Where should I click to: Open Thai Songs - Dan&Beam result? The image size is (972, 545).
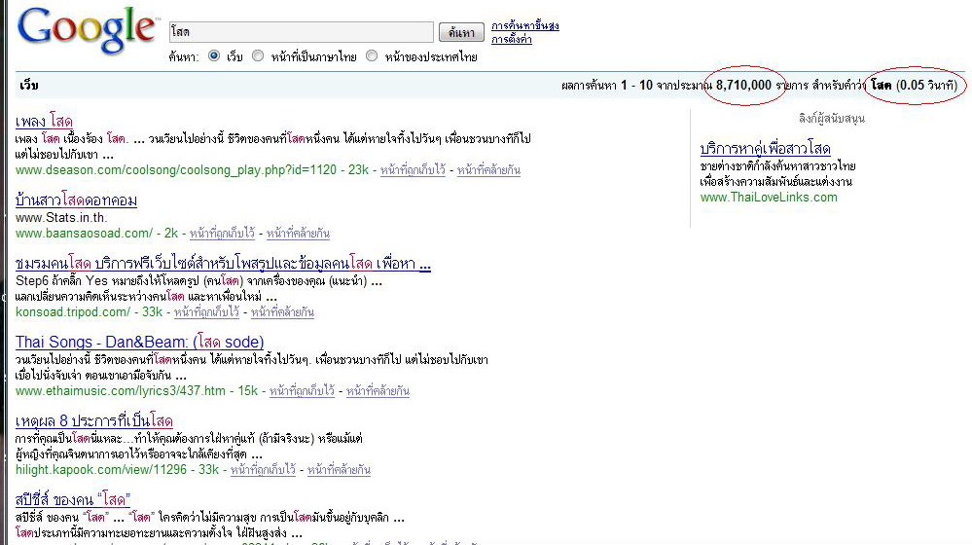pos(139,342)
